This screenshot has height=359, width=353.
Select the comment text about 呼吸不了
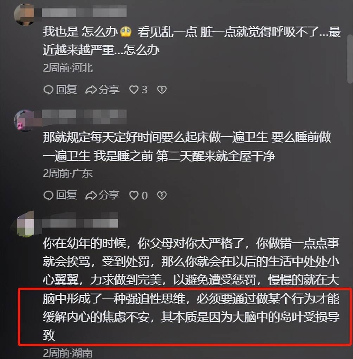(x=192, y=41)
